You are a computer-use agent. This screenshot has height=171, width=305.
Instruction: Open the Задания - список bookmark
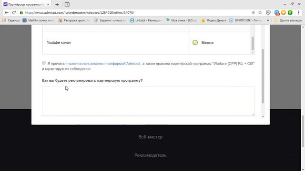click(110, 20)
